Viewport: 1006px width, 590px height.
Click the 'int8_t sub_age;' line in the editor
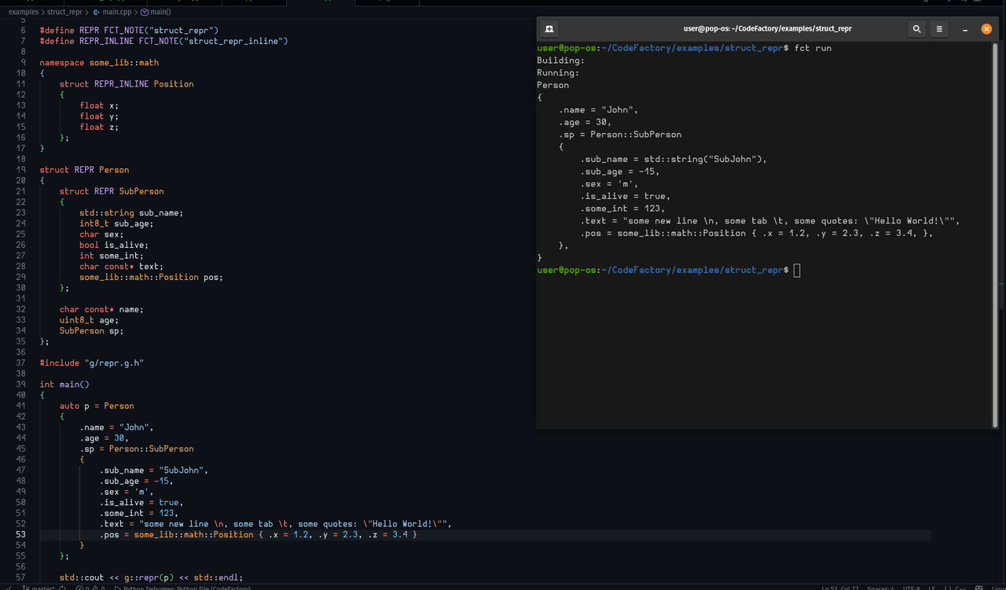click(x=116, y=223)
